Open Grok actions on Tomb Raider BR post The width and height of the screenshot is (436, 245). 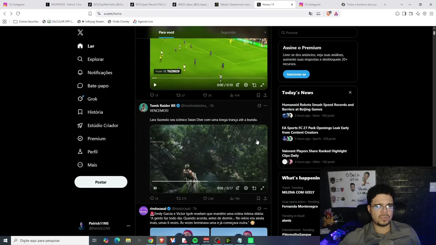pos(259,106)
